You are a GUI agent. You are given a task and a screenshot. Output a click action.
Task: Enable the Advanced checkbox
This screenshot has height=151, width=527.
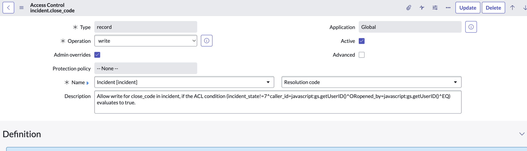pos(362,55)
